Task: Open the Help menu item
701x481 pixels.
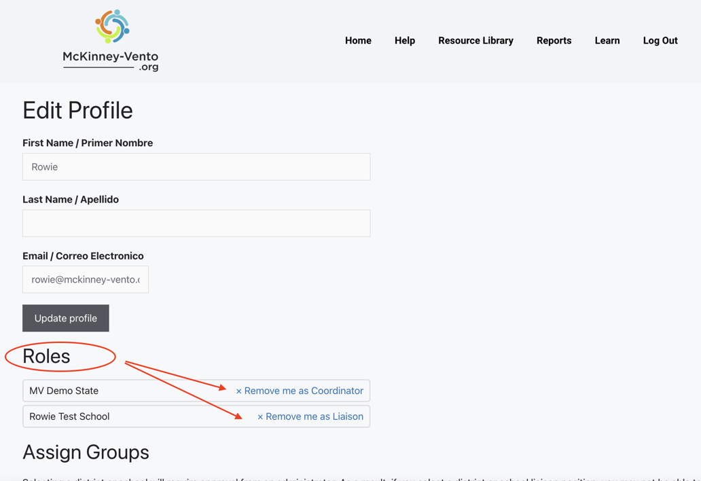Action: pos(404,41)
